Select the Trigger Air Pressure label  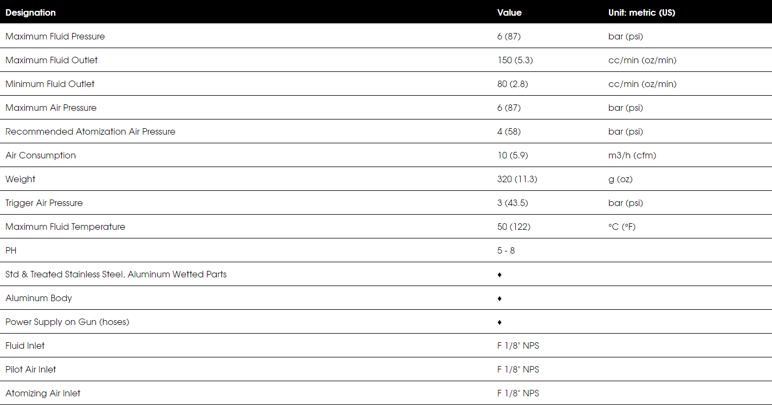click(44, 203)
